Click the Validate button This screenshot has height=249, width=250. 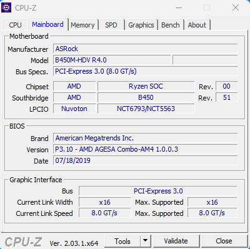pyautogui.click(x=176, y=241)
